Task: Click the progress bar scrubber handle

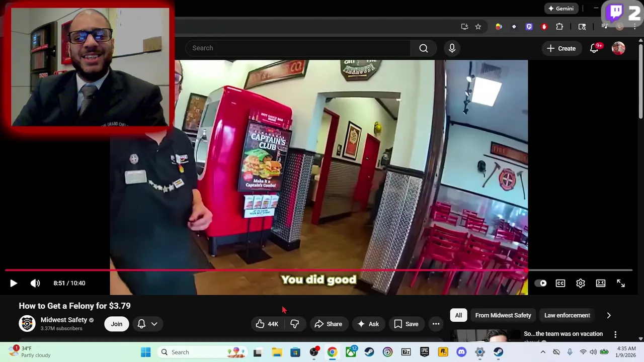Action: 526,270
